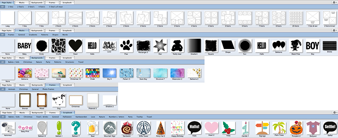This screenshot has height=138, width=338.
Task: Choose the Black Pete mask
Action: pyautogui.click(x=296, y=45)
